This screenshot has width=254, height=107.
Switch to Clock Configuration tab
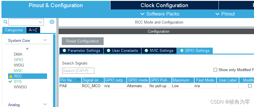pyautogui.click(x=164, y=5)
